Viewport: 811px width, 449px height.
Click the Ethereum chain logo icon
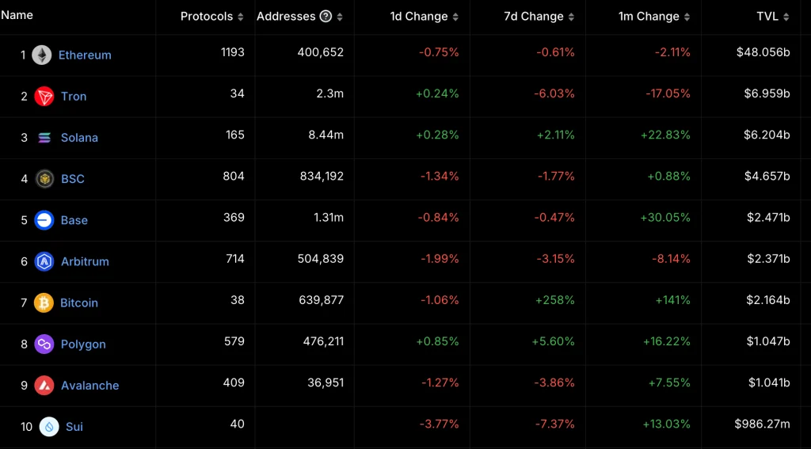pos(42,55)
